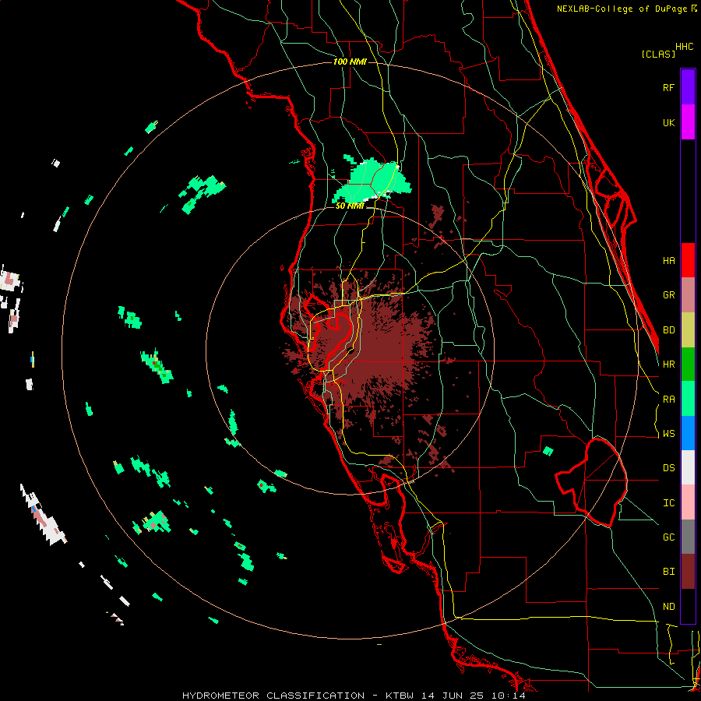This screenshot has width=701, height=701.
Task: Click the 'HHC' product label
Action: [x=685, y=47]
